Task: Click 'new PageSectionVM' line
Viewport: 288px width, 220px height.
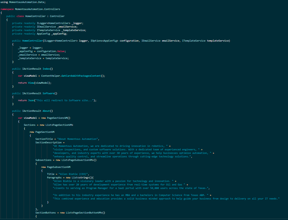Action: (x=42, y=132)
